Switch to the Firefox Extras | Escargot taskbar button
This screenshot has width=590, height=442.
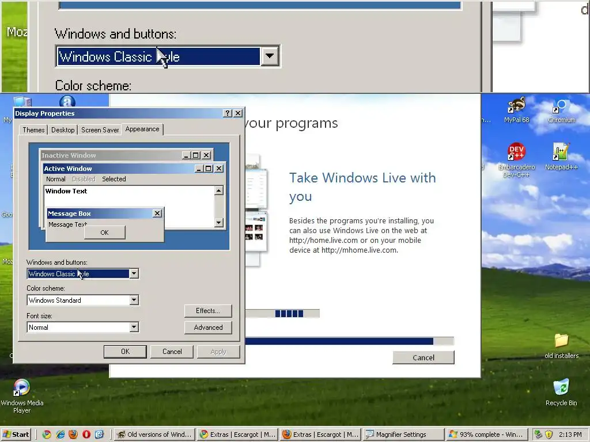320,435
